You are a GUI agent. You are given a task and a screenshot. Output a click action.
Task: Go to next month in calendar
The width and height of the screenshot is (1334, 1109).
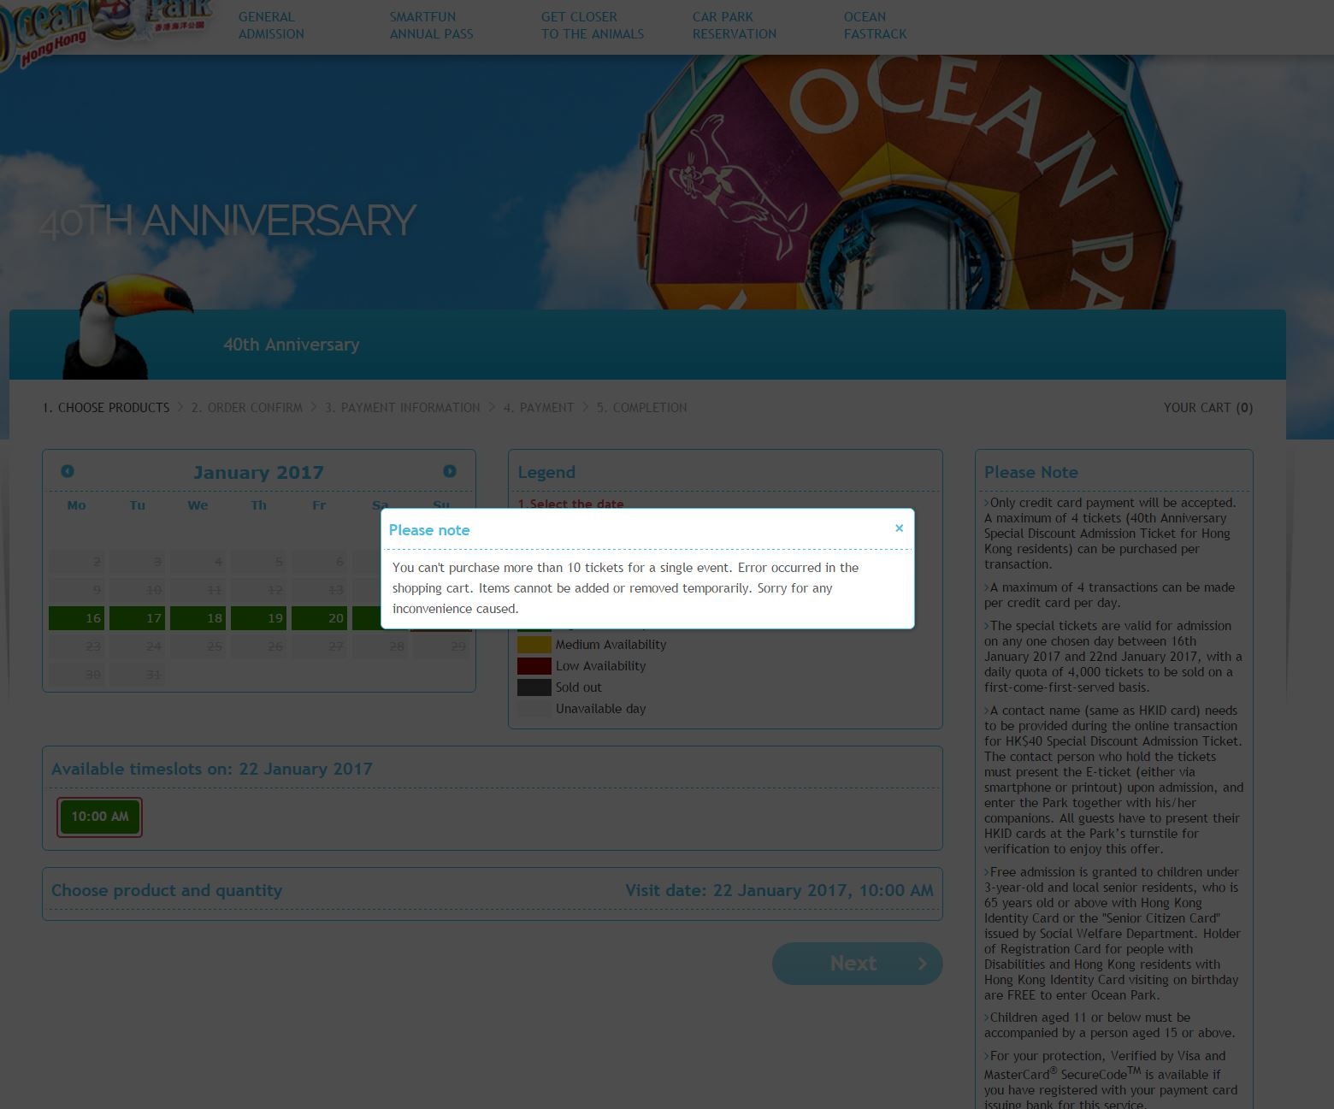(x=450, y=471)
